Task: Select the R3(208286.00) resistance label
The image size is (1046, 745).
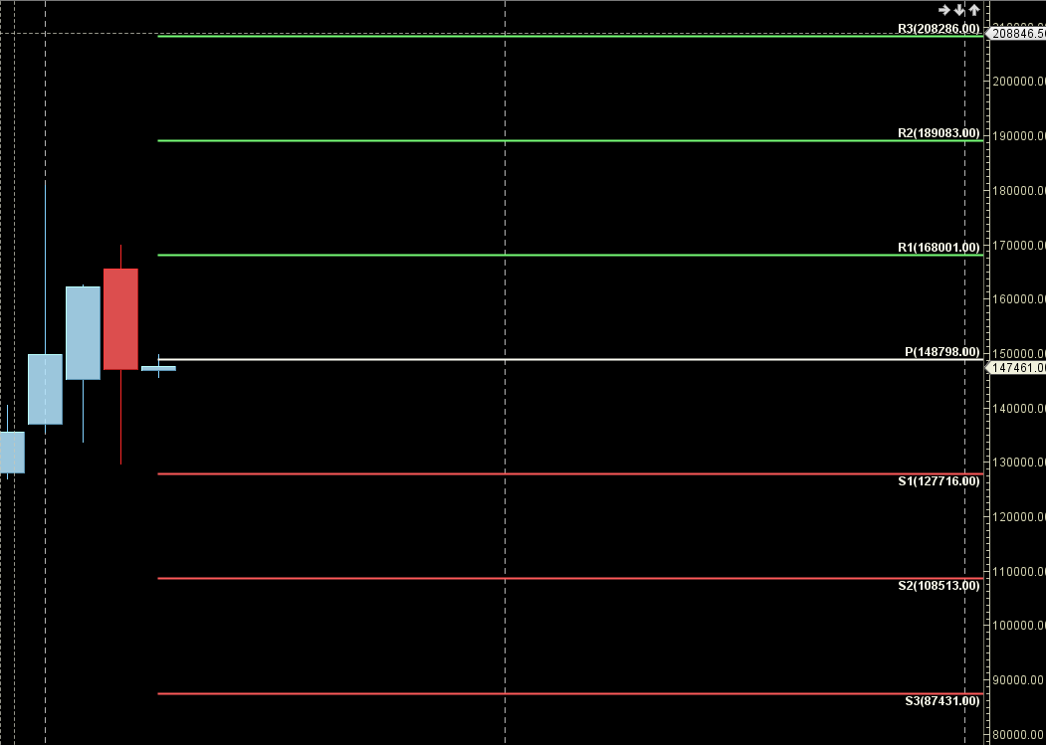Action: 938,29
